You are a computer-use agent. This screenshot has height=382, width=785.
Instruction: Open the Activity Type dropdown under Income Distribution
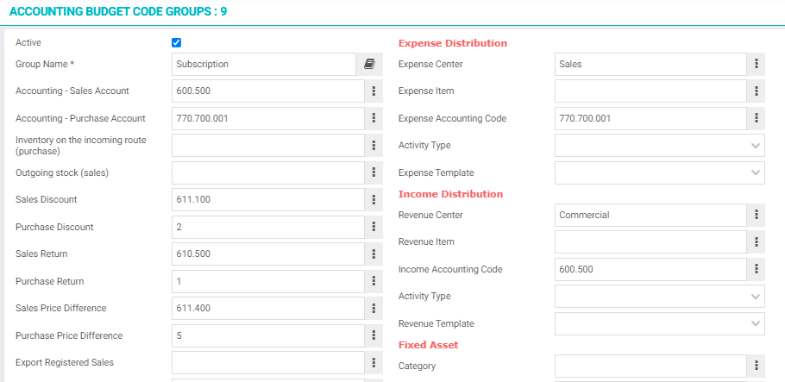click(x=659, y=297)
